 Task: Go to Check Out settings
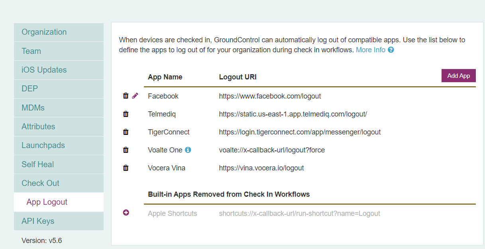tap(59, 183)
